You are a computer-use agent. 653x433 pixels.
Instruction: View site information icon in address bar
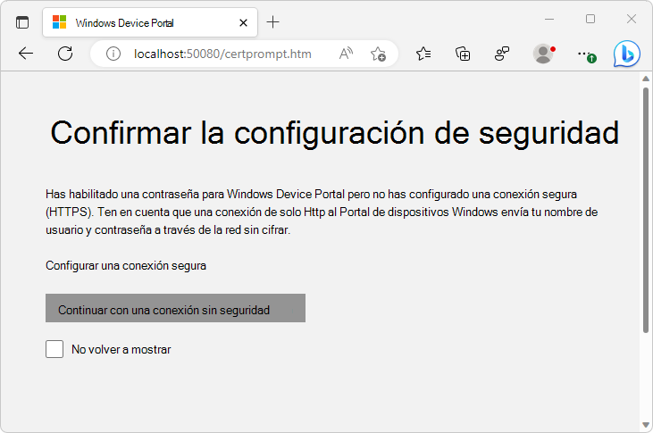113,54
